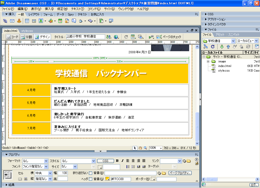
Task: Expand the image folder in the file tree
Action: tap(208, 61)
